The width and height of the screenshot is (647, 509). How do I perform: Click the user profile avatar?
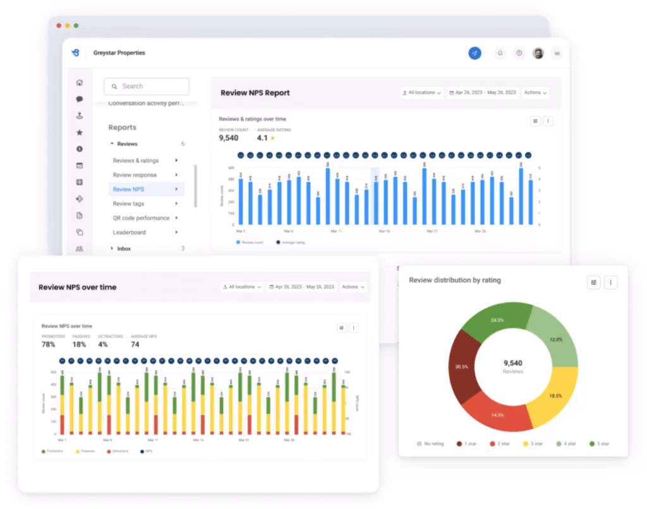pyautogui.click(x=538, y=54)
